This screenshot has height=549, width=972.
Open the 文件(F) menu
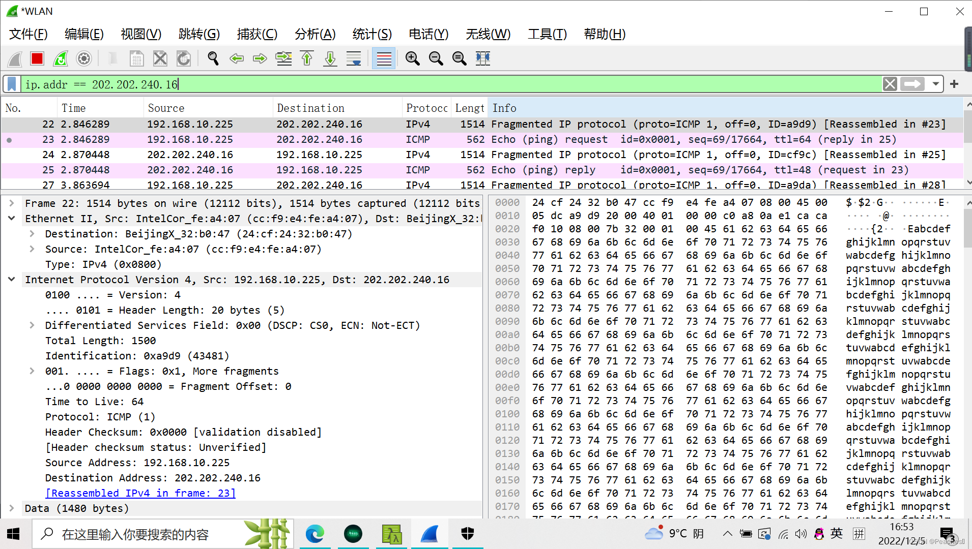tap(28, 34)
